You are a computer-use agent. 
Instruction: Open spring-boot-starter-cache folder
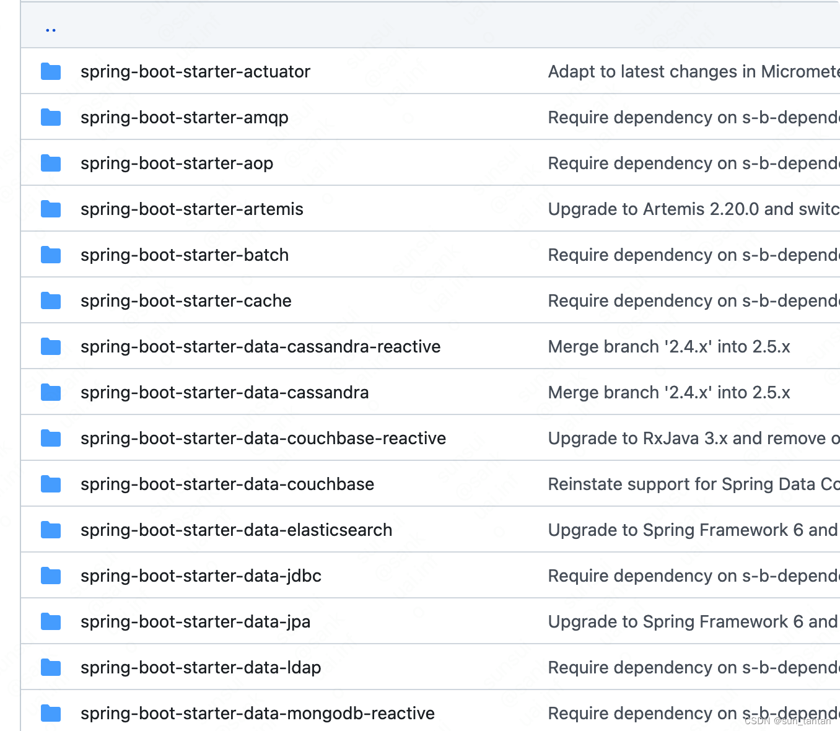(186, 301)
